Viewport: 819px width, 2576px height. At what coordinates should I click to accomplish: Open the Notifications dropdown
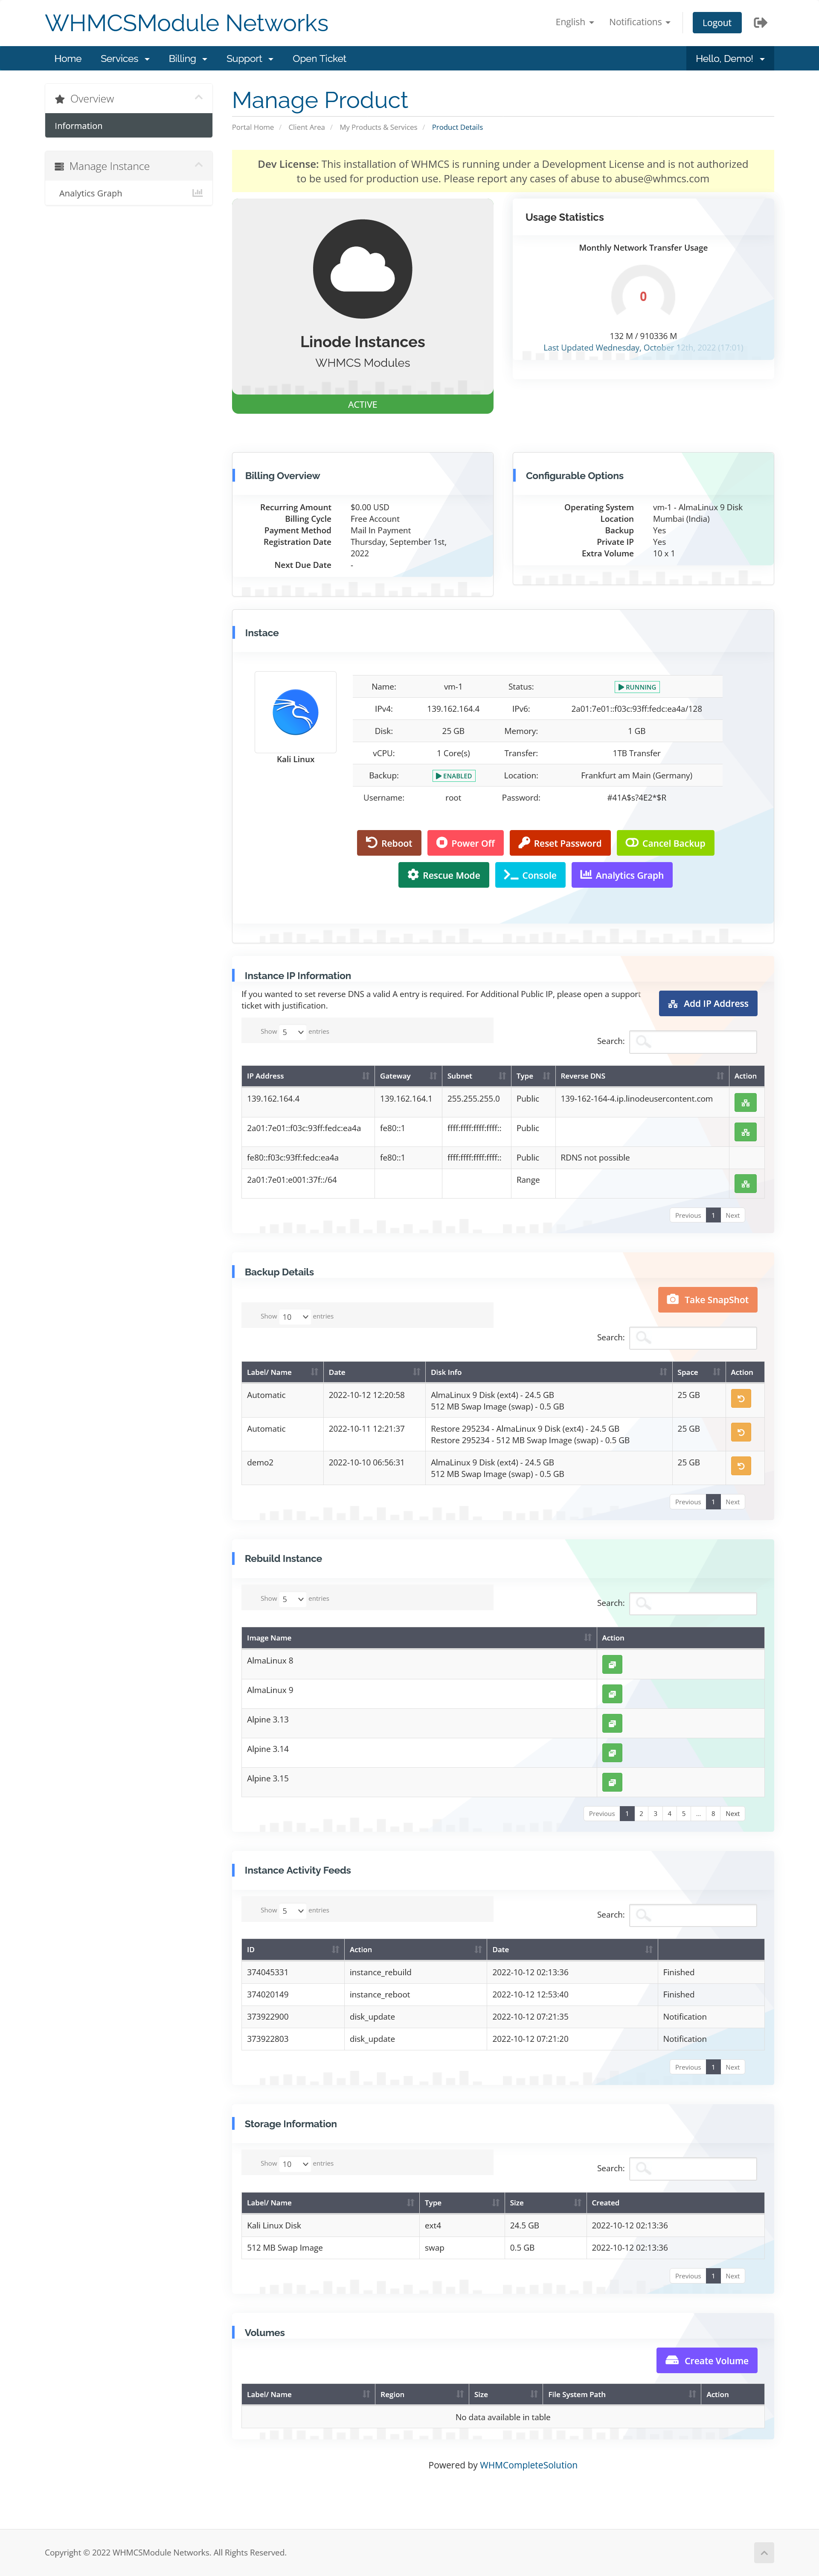[x=639, y=22]
